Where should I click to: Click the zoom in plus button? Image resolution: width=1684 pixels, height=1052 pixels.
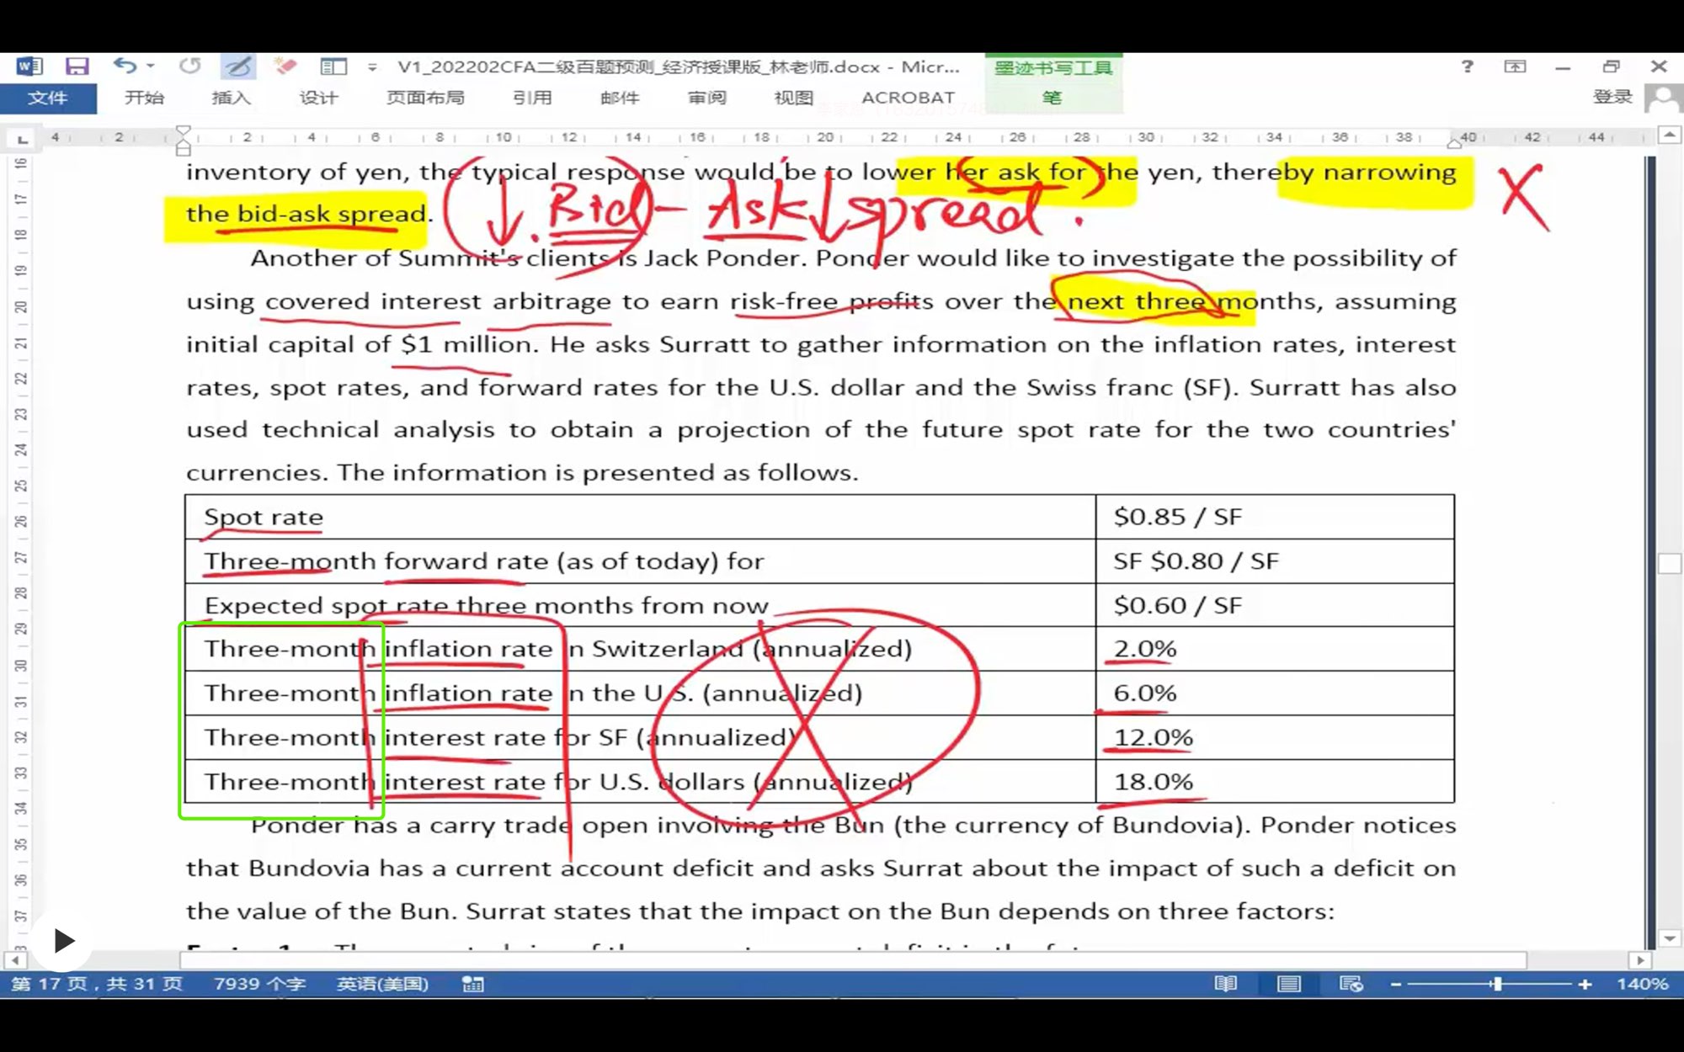(1585, 984)
